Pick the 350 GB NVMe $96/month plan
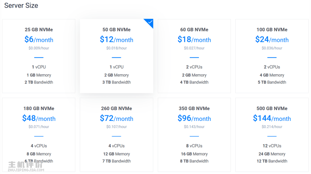Screen dimensions: 311x174 pos(194,134)
